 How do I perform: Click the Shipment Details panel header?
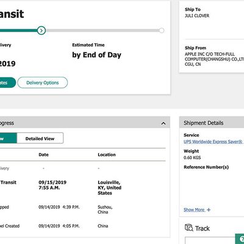pyautogui.click(x=212, y=123)
